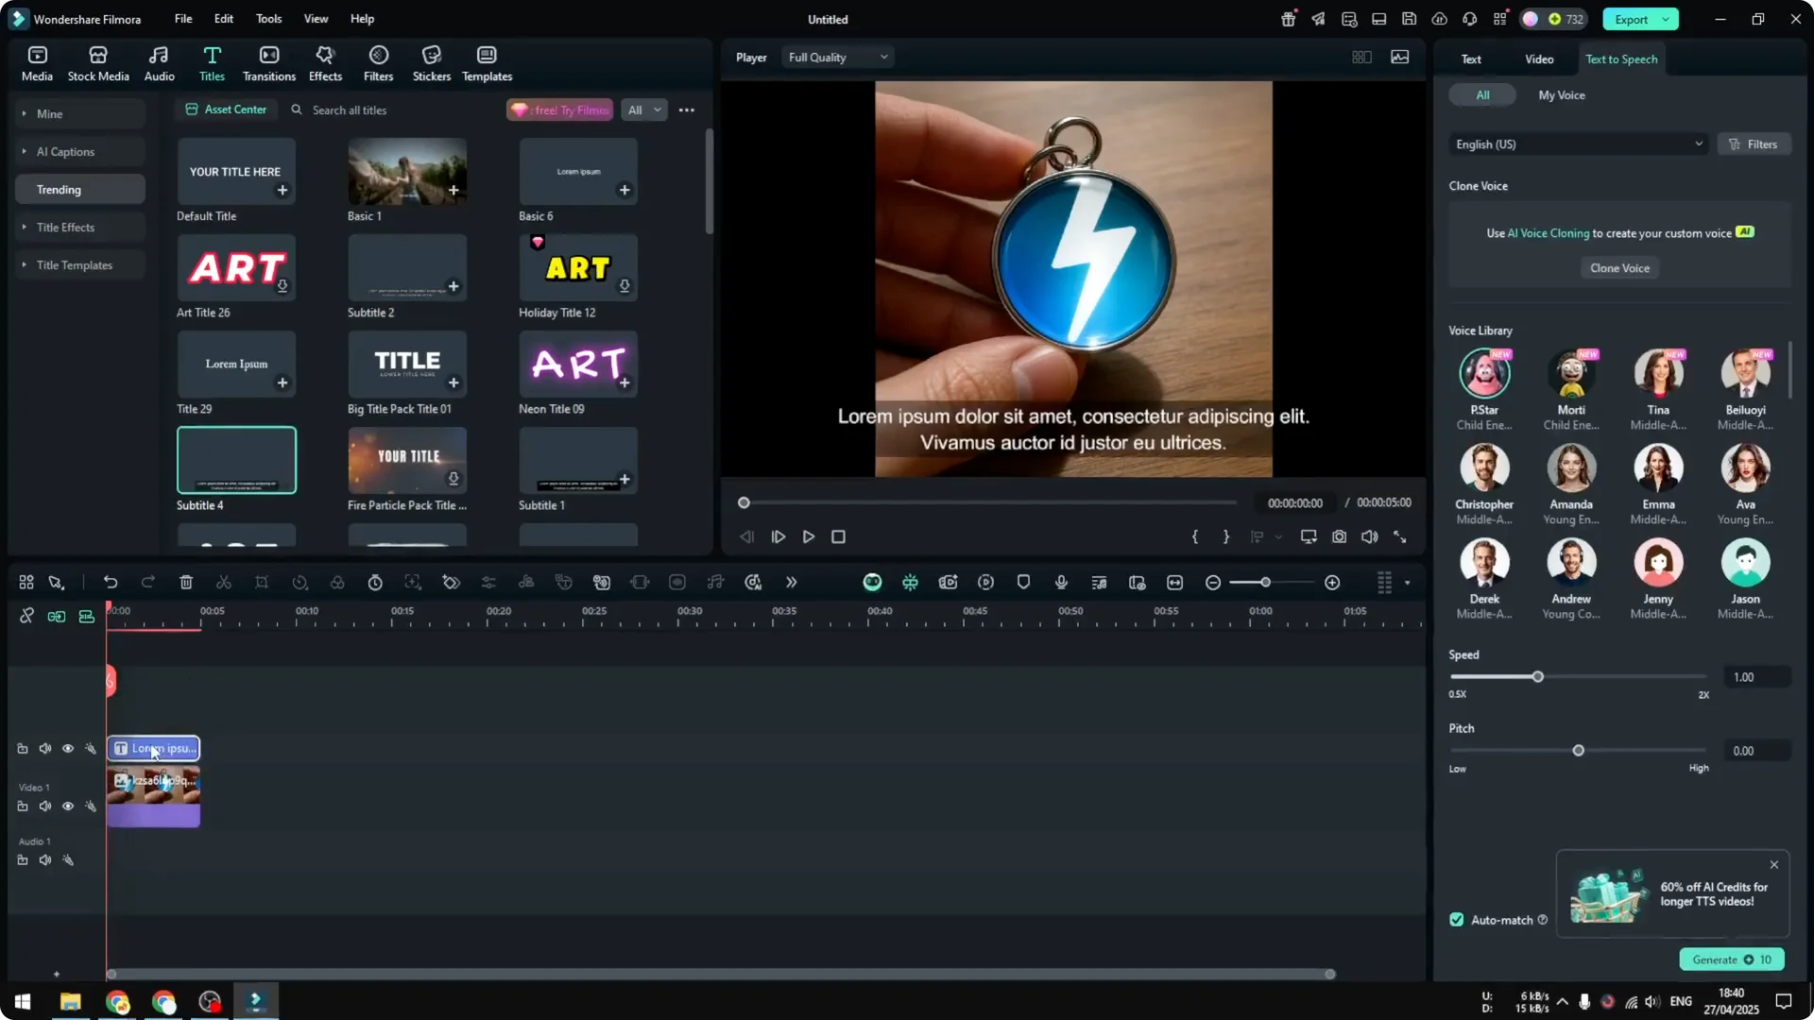Select the split scissors tool in timeline
The height and width of the screenshot is (1020, 1814).
coord(224,582)
